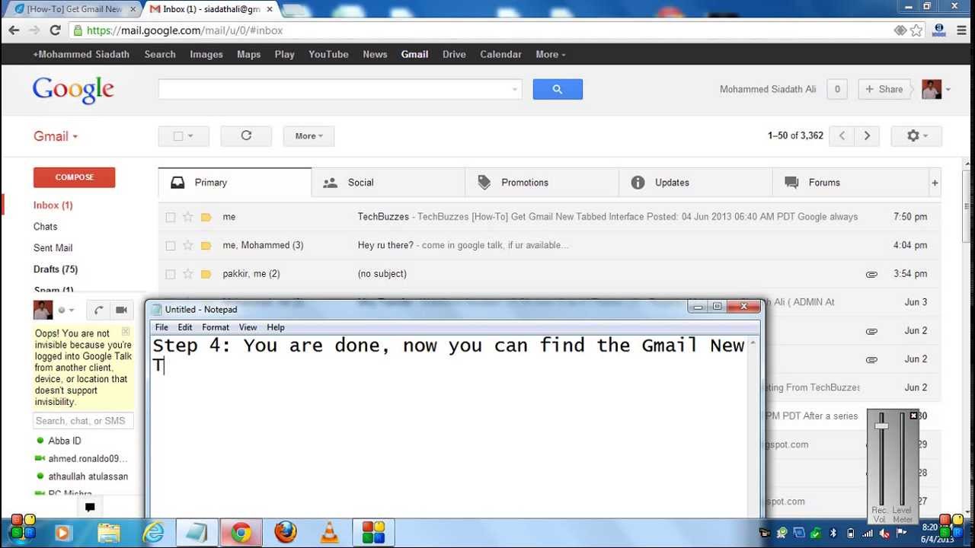The image size is (975, 548).
Task: Open Notepad File menu
Action: click(x=161, y=327)
